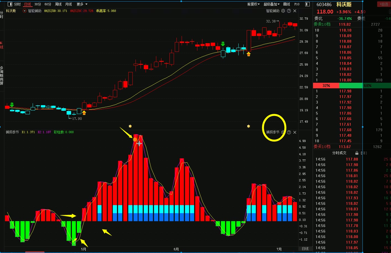Click sell level 1 price 118.00

click(345, 80)
